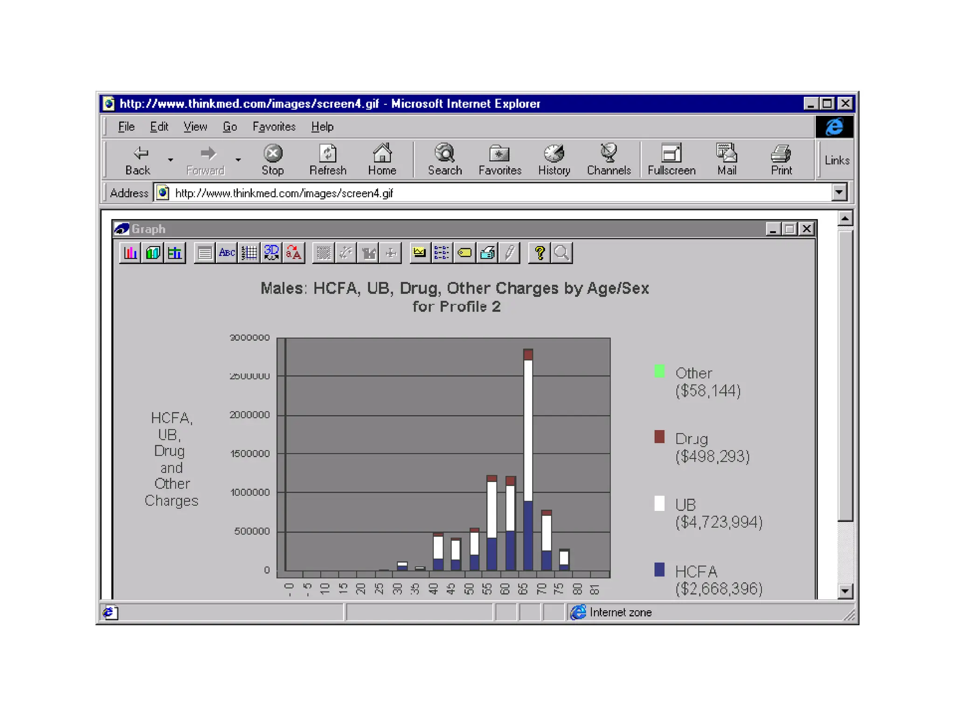Click the yellow label tag icon
This screenshot has height=716, width=955.
tap(464, 253)
